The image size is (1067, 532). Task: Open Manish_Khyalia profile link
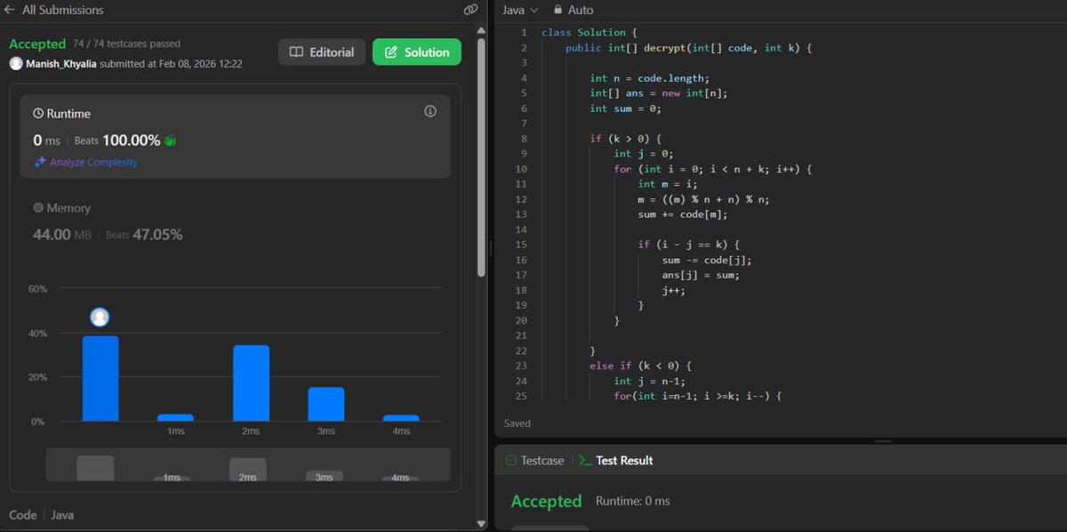pos(60,64)
